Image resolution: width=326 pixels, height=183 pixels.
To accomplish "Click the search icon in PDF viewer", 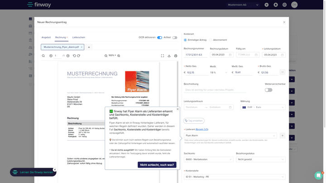I will pos(43,56).
